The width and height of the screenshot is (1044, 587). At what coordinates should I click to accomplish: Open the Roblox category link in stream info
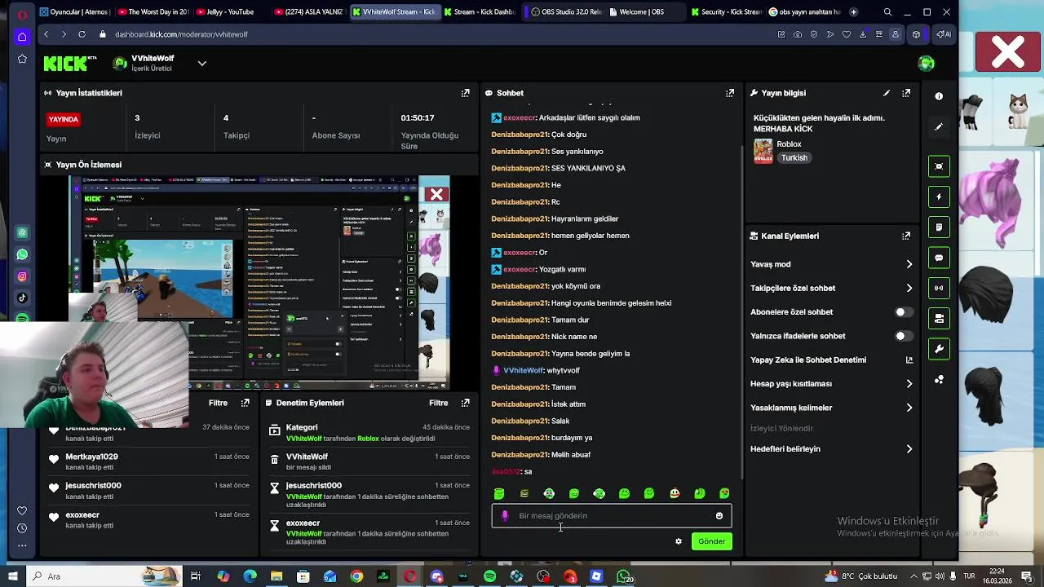click(x=789, y=144)
